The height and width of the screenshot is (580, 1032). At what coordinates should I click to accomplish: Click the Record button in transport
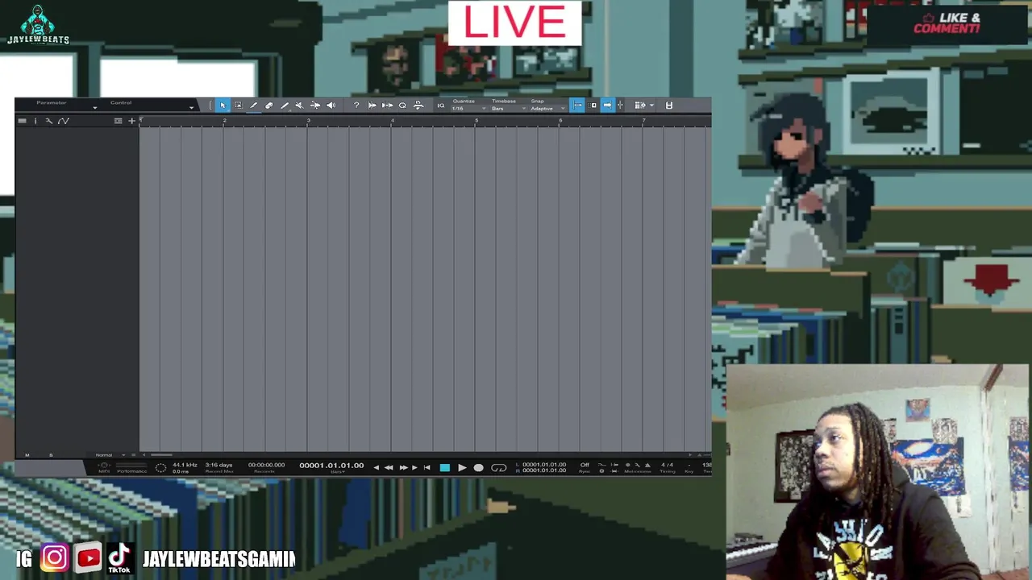(479, 467)
